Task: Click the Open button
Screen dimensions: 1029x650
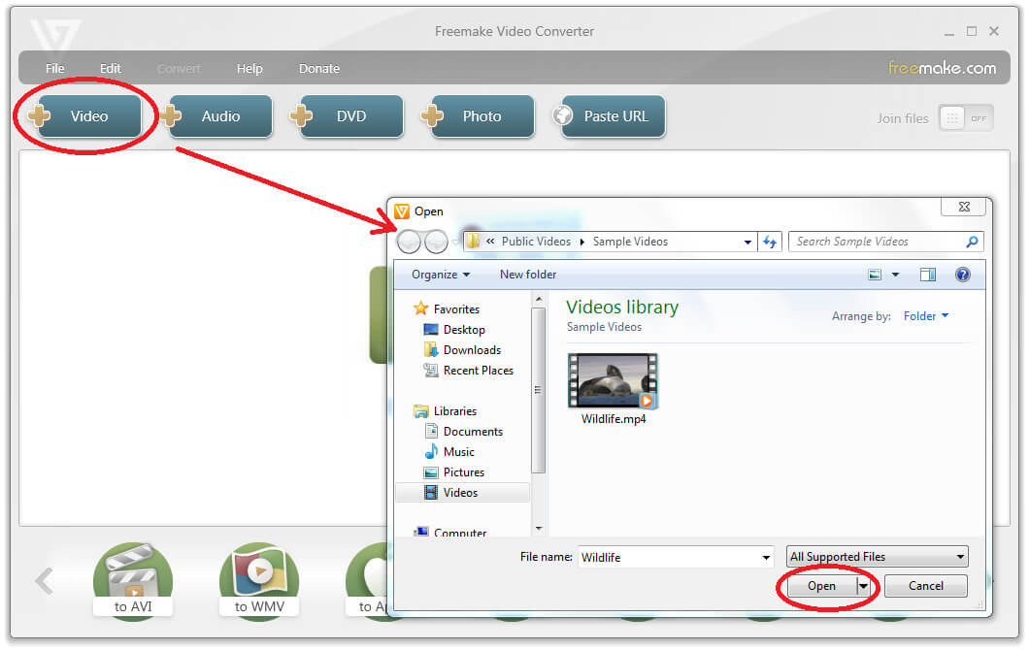Action: pos(821,586)
